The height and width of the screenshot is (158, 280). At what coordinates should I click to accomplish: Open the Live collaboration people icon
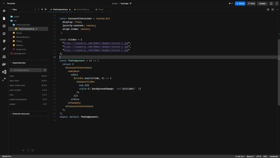click(x=4, y=57)
